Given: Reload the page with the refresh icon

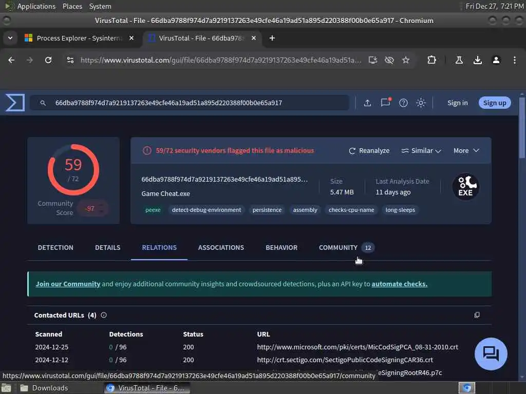Looking at the screenshot, I should tap(48, 60).
